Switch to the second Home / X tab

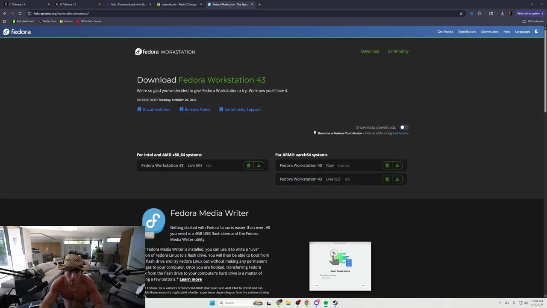(77, 4)
